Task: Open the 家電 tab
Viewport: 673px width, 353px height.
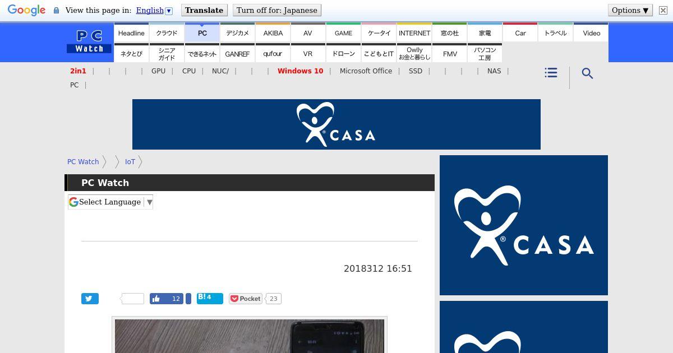Action: pos(485,32)
